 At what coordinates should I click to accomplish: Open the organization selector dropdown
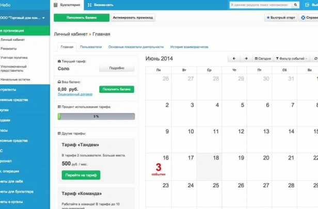click(x=22, y=18)
